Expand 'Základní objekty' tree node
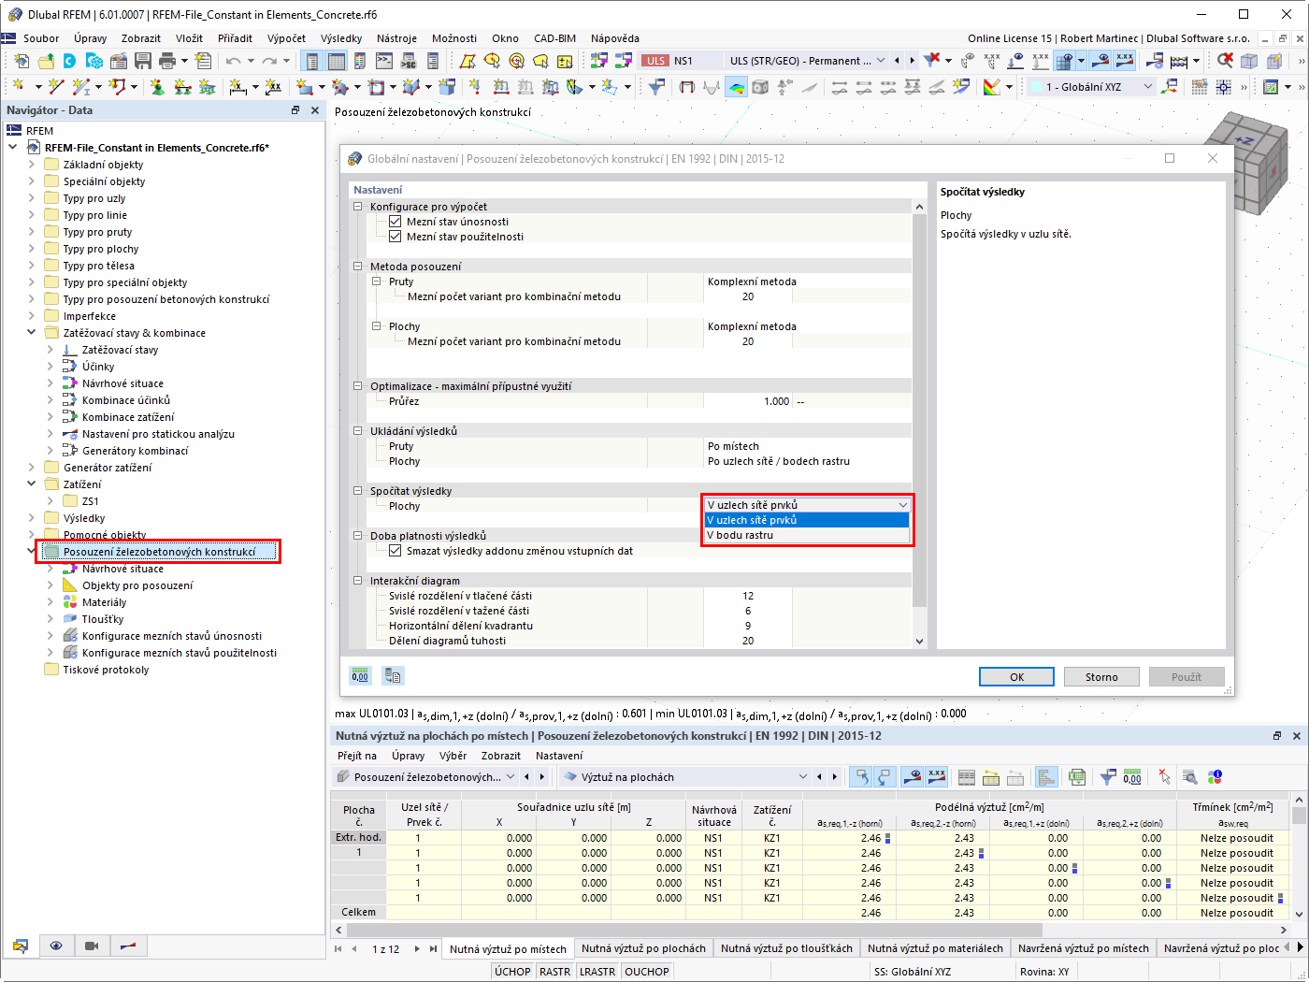The height and width of the screenshot is (982, 1309). click(31, 165)
